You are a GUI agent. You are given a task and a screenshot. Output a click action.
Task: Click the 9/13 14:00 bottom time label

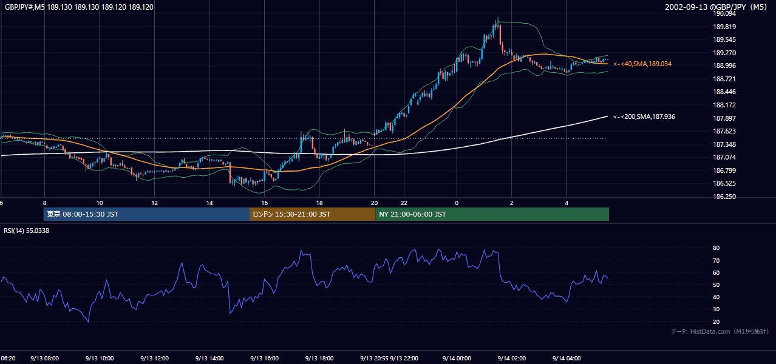[209, 359]
